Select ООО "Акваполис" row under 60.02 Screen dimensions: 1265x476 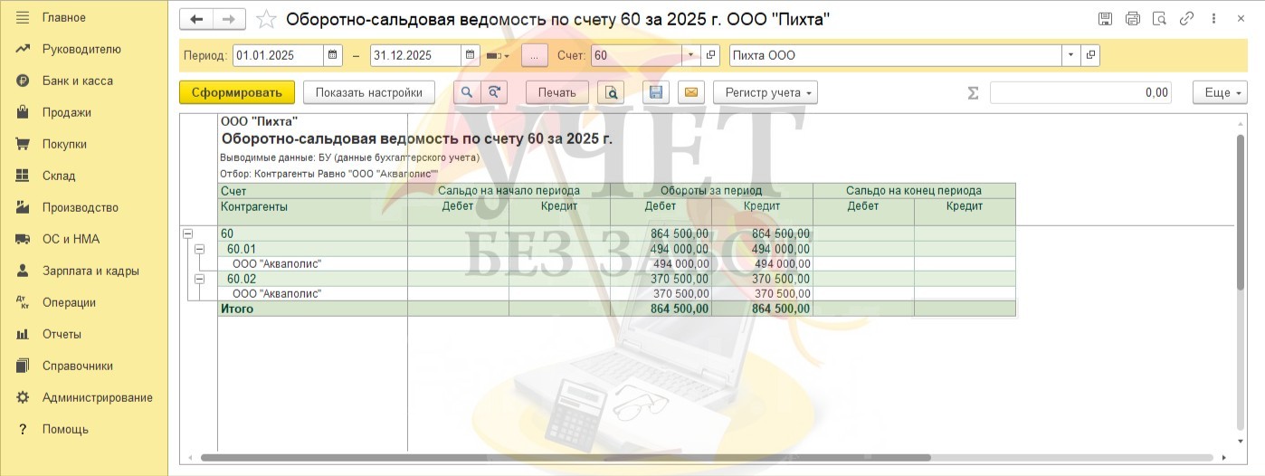[312, 293]
